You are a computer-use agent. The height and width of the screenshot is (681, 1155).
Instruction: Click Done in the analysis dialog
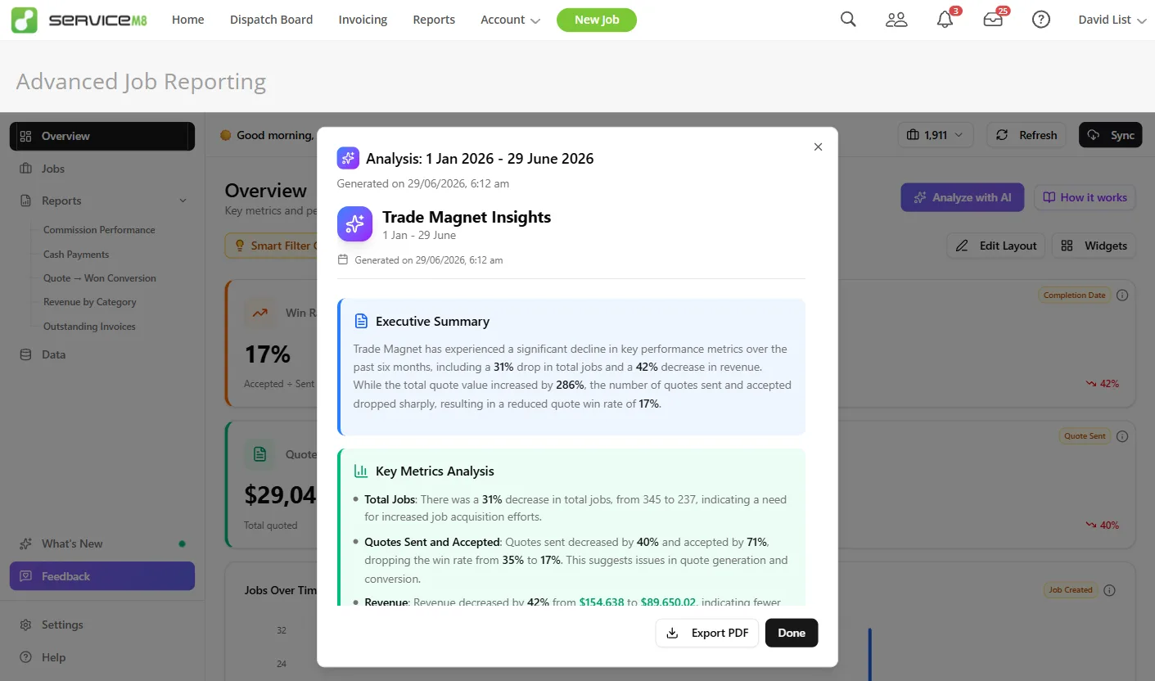[x=792, y=633]
